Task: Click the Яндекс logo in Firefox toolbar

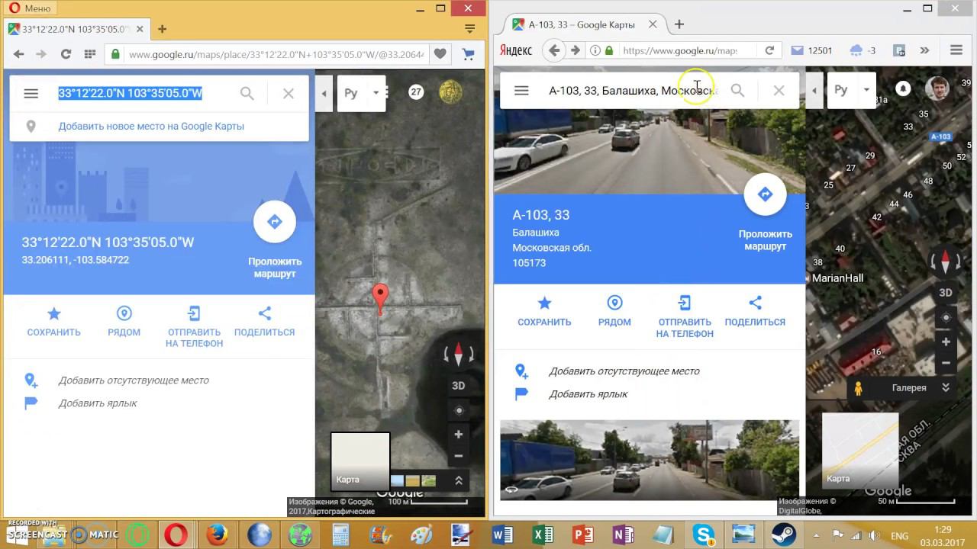Action: tap(516, 50)
